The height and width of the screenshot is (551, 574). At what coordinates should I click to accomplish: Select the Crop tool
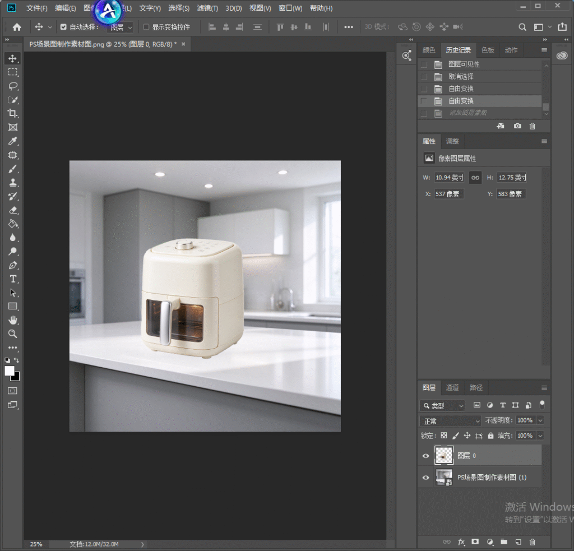pos(12,113)
